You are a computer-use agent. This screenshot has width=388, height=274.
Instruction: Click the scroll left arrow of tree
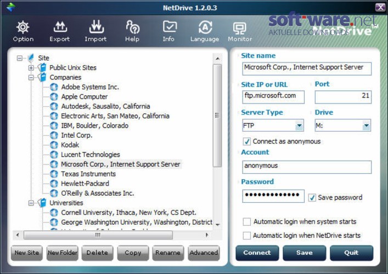click(x=18, y=235)
